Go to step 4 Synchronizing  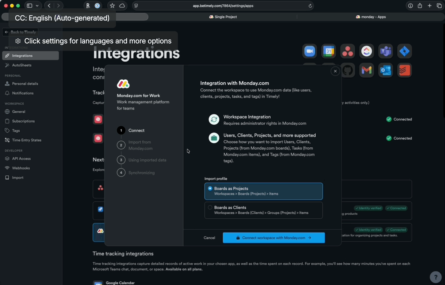point(136,172)
